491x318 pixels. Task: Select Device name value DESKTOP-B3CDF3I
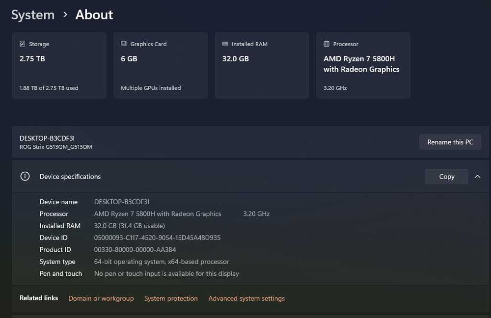121,202
